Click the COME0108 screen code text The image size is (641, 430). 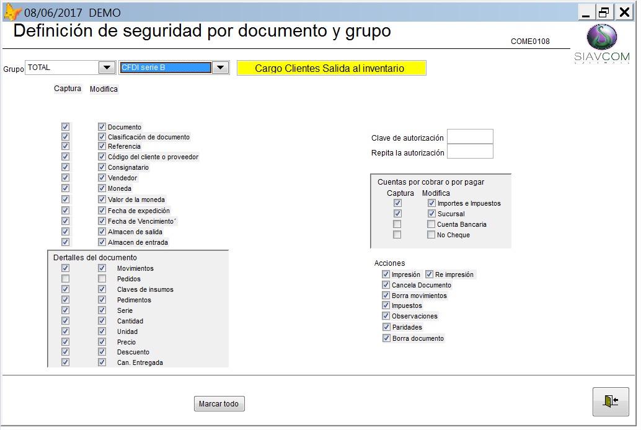[x=530, y=42]
